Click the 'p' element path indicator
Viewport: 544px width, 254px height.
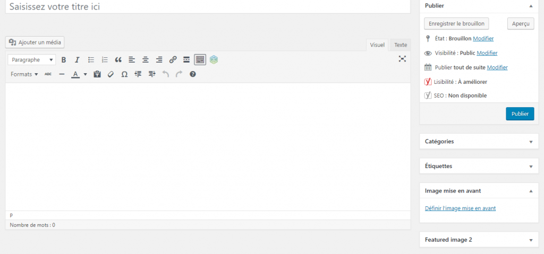(11, 215)
